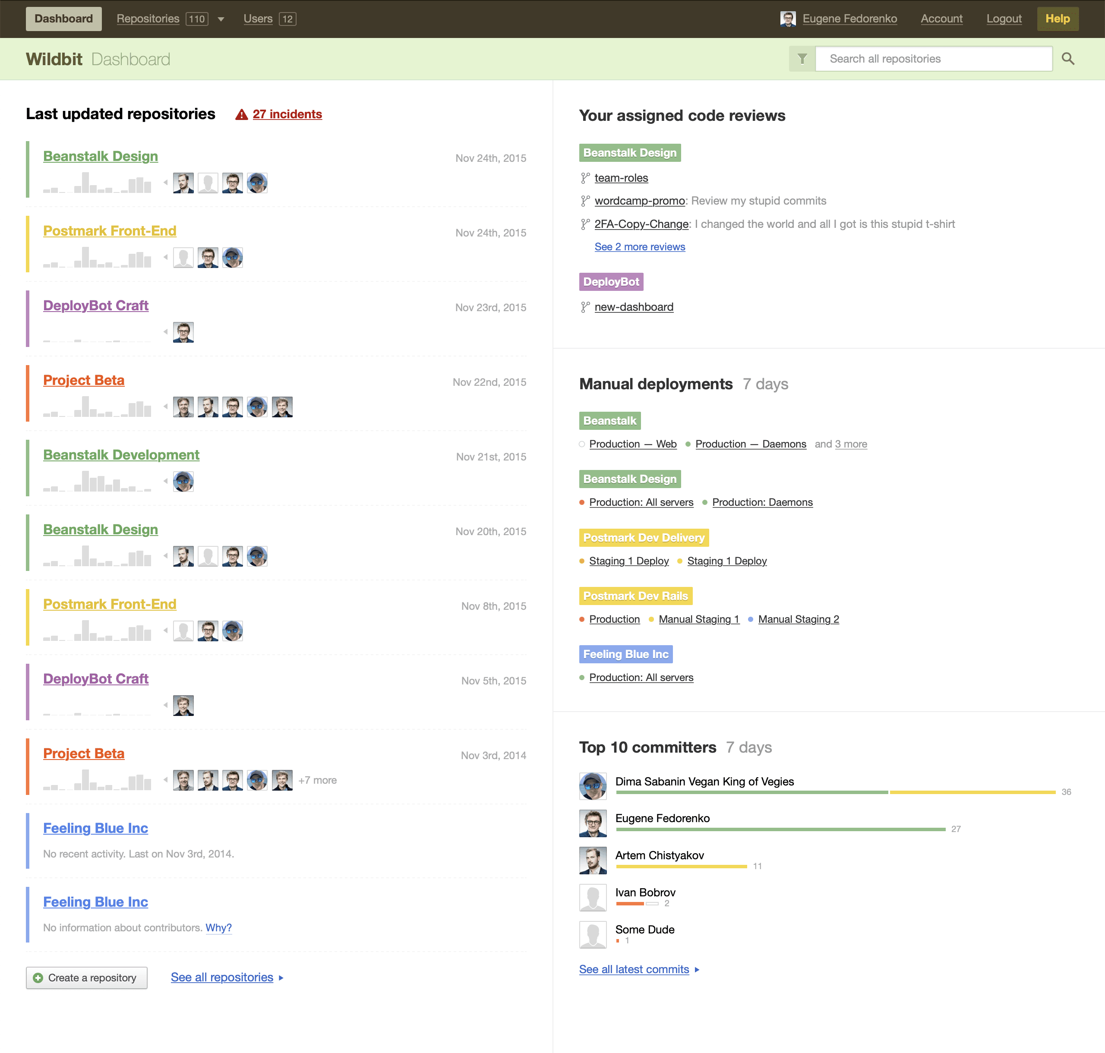Click the branch icon next to wordcamp-promo
The image size is (1105, 1053).
click(585, 201)
